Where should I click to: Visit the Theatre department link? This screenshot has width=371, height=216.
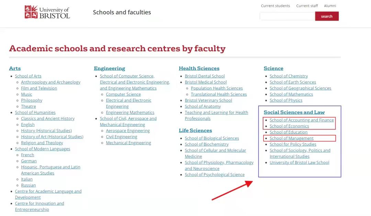29,106
